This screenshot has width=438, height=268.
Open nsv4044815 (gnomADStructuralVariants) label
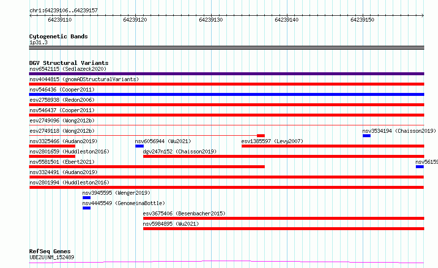pyautogui.click(x=84, y=79)
